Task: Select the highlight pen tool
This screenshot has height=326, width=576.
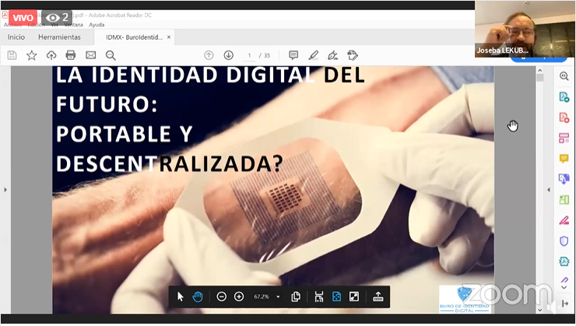Action: click(313, 55)
